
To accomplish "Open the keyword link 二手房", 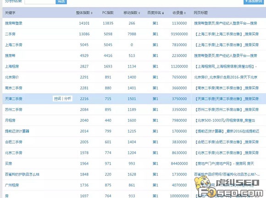I will pos(10,34).
